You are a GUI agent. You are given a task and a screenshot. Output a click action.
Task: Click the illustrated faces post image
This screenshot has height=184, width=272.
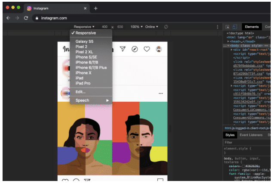[113, 138]
